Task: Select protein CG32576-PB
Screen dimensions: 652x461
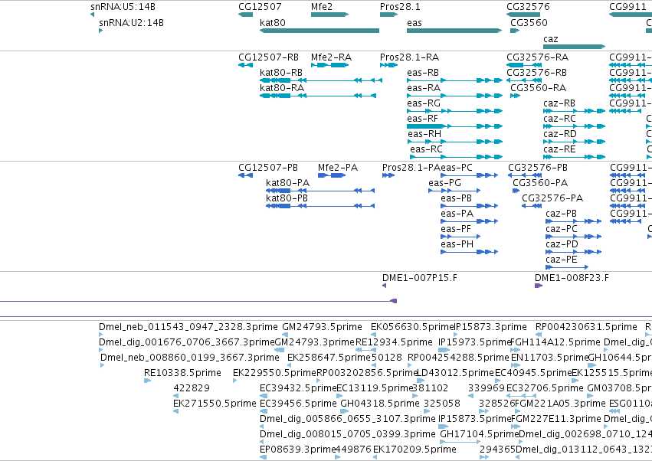Action: [538, 168]
